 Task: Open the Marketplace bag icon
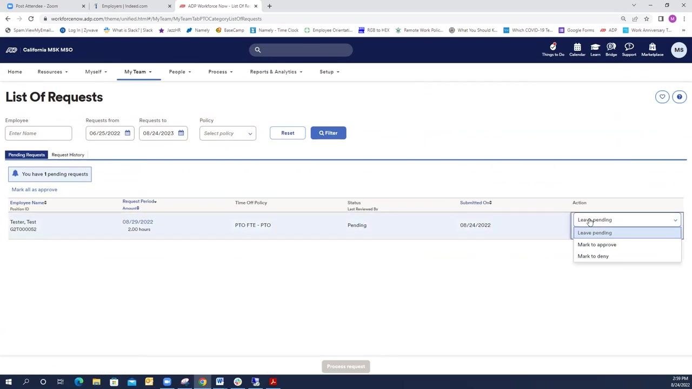(x=652, y=50)
